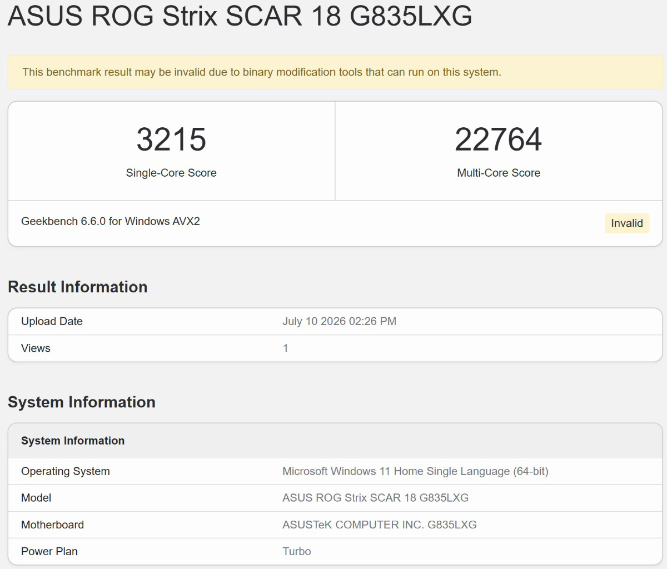
Task: Click the Motherboard row label
Action: click(52, 525)
